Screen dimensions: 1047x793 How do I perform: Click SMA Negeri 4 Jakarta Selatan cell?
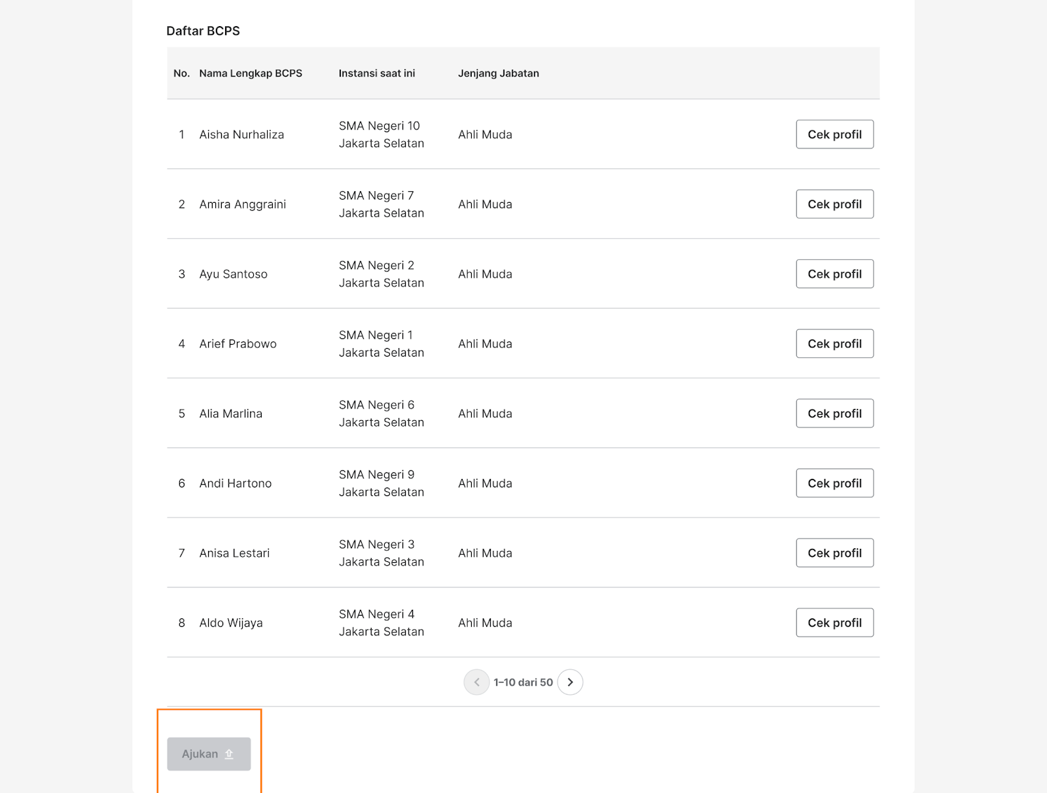(382, 623)
